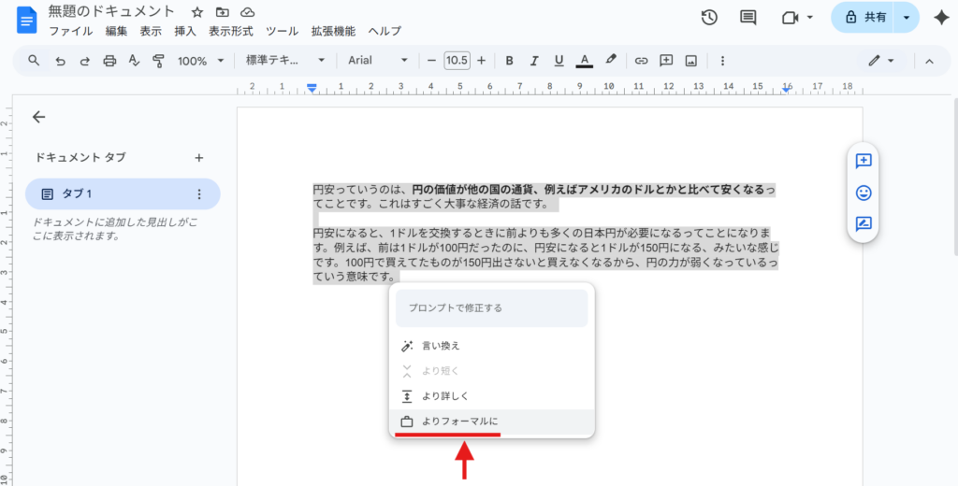This screenshot has height=486, width=958.
Task: Click the undo arrow icon
Action: pyautogui.click(x=61, y=61)
